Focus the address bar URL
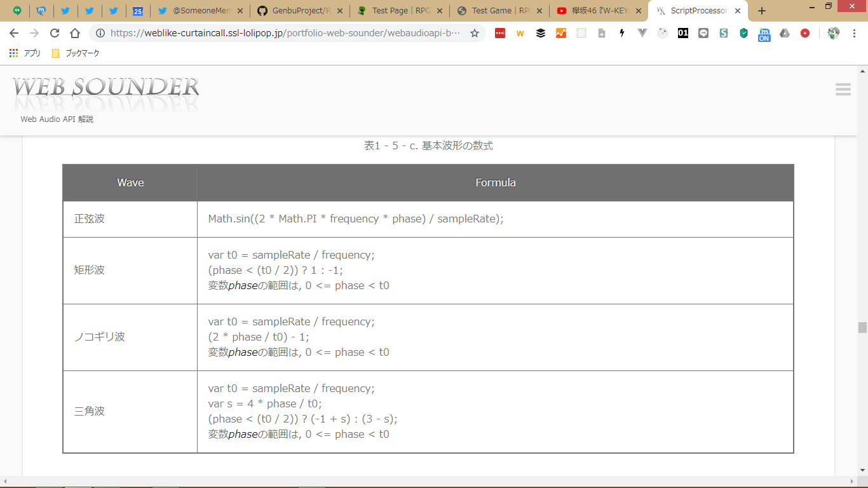The image size is (868, 488). (285, 33)
